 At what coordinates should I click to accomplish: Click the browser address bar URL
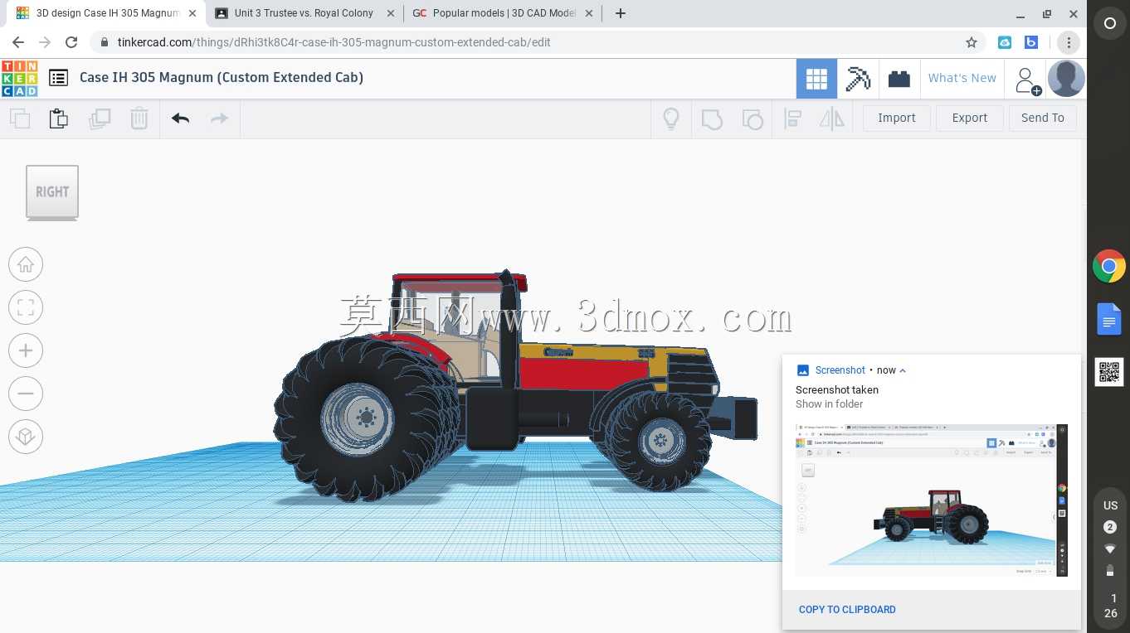pos(334,42)
